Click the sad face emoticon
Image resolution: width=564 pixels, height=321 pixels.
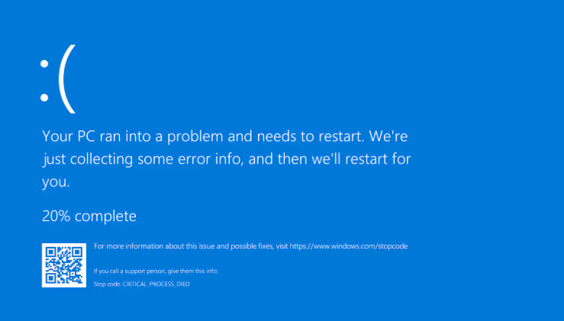point(58,79)
